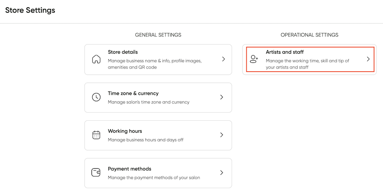383x192 pixels.
Task: Click the OPERATIONAL SETTINGS heading
Action: click(309, 35)
